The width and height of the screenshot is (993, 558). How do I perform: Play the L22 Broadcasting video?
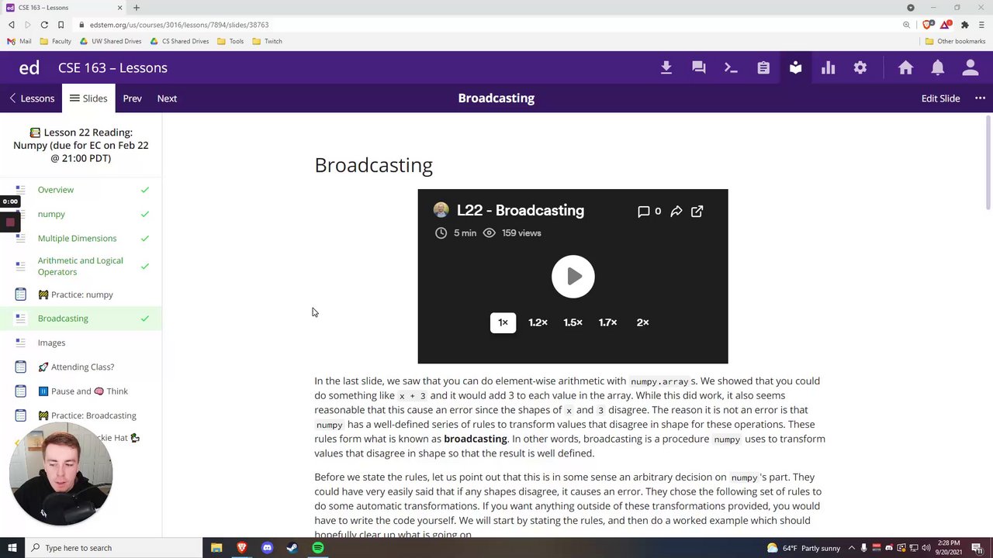pyautogui.click(x=573, y=276)
